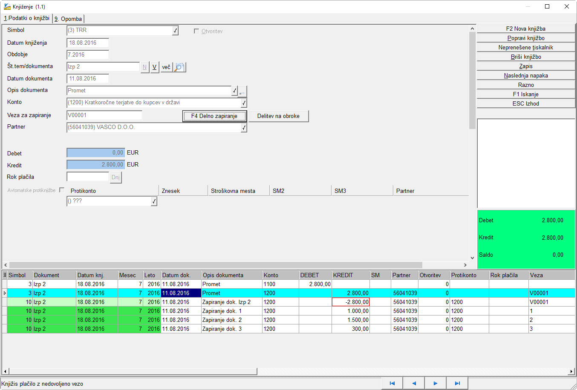Click the form's vertical scrollbar down arrow

(472, 258)
